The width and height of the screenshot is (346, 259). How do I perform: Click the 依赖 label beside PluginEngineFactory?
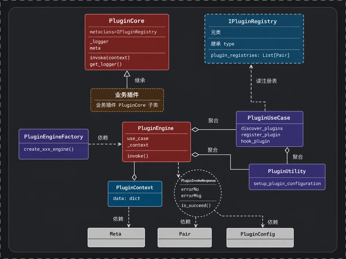[x=103, y=138]
